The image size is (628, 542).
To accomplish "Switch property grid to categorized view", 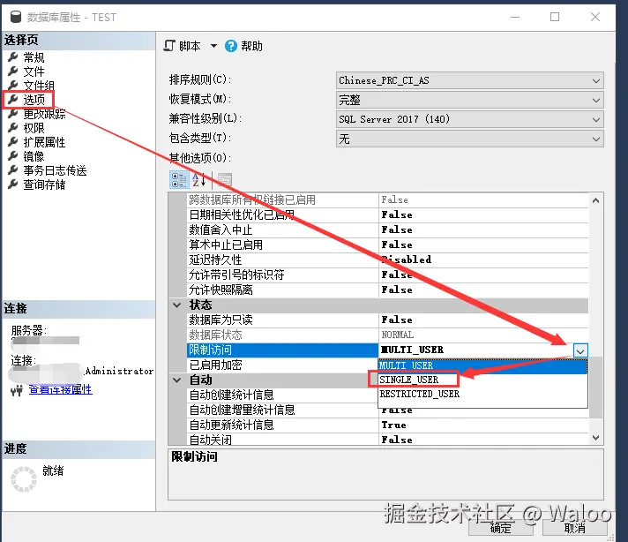I will (179, 179).
